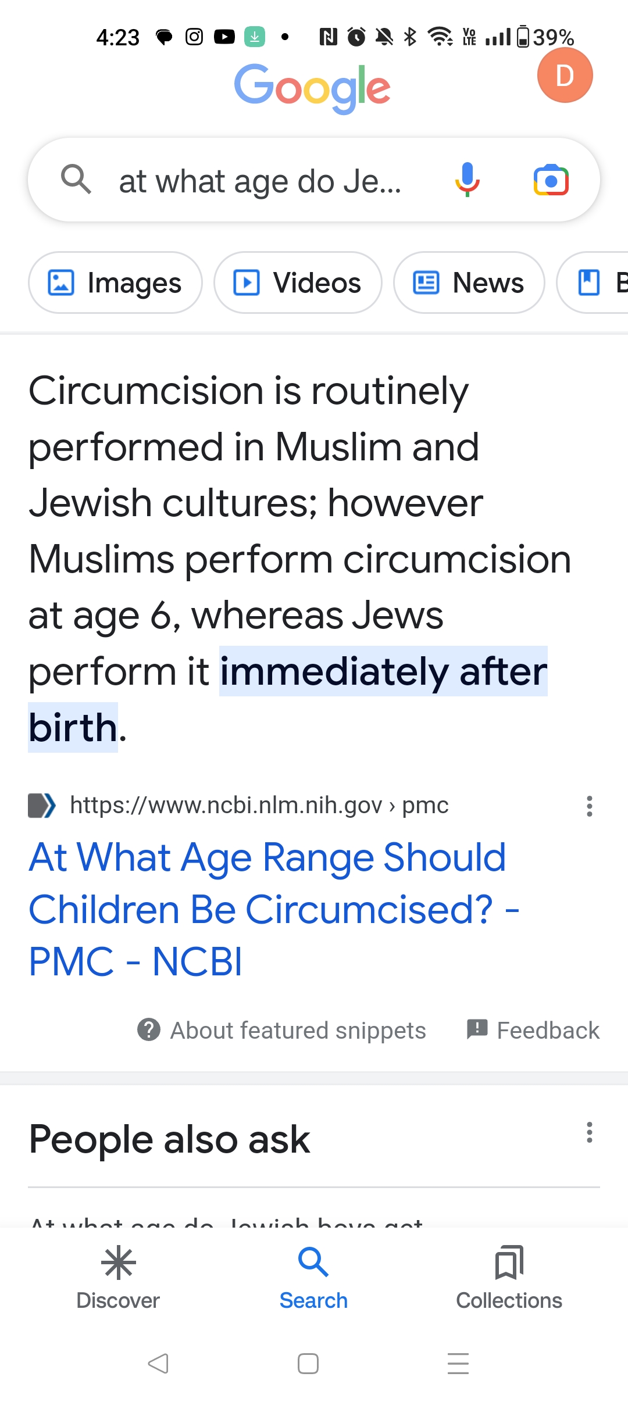Open About featured snippets help

click(282, 1031)
